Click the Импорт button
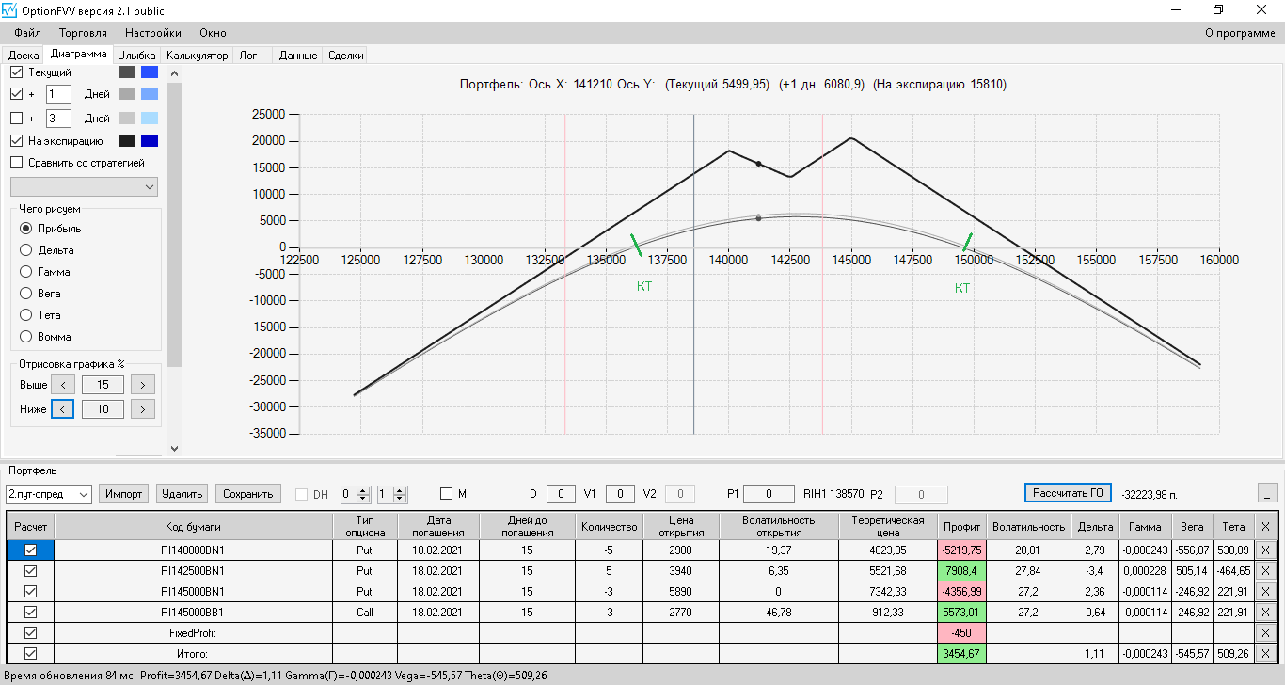 tap(124, 494)
